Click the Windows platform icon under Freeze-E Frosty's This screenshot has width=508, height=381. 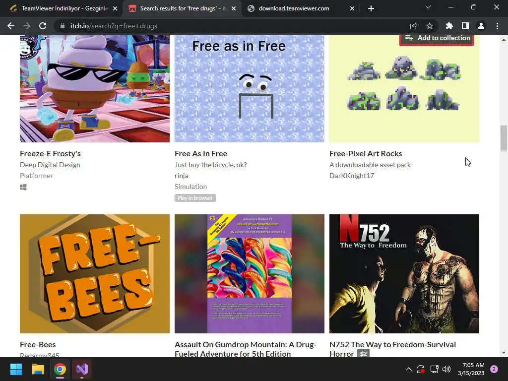(x=23, y=187)
